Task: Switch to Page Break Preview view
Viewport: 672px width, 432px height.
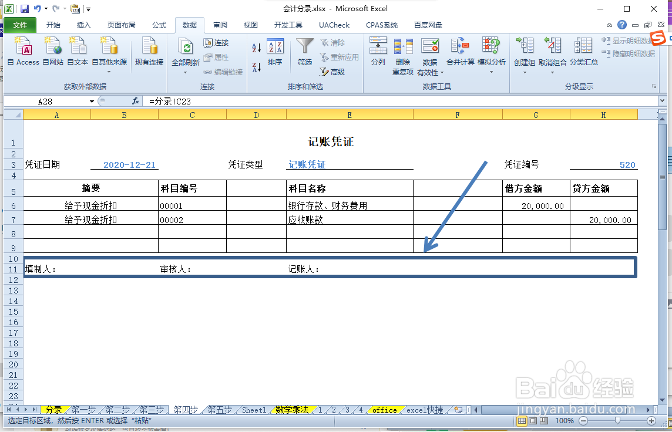Action: (x=544, y=421)
